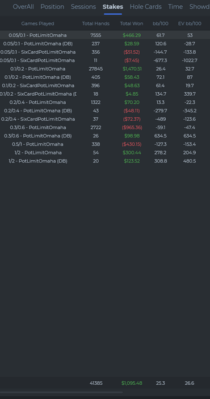Click the $98.98 total won value
Viewport: 210px width, 399px height.
pos(132,136)
